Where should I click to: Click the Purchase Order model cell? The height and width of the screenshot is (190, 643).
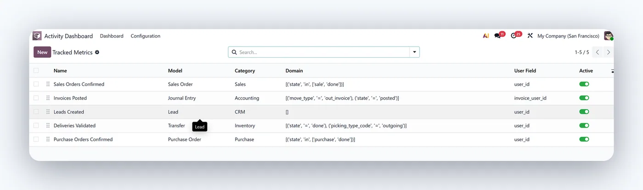(x=185, y=140)
